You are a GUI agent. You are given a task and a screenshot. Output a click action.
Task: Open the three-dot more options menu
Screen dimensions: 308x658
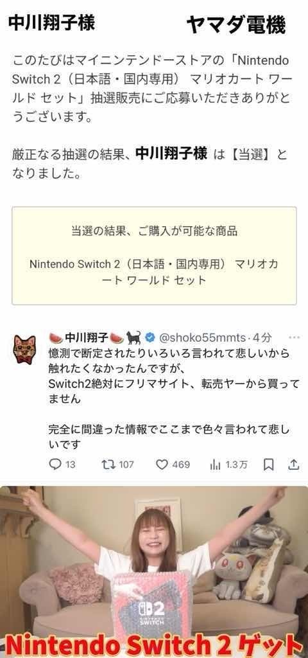pos(294,337)
